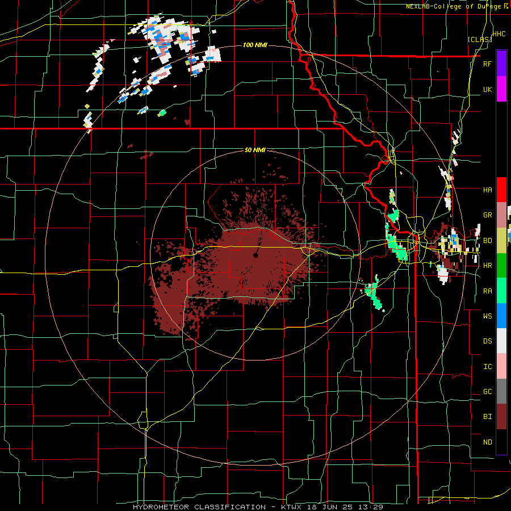Click the HHC product code text
Screen dimensions: 511x511
(499, 34)
